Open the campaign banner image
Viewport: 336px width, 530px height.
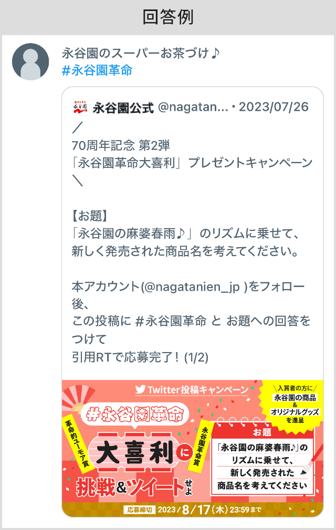point(192,448)
